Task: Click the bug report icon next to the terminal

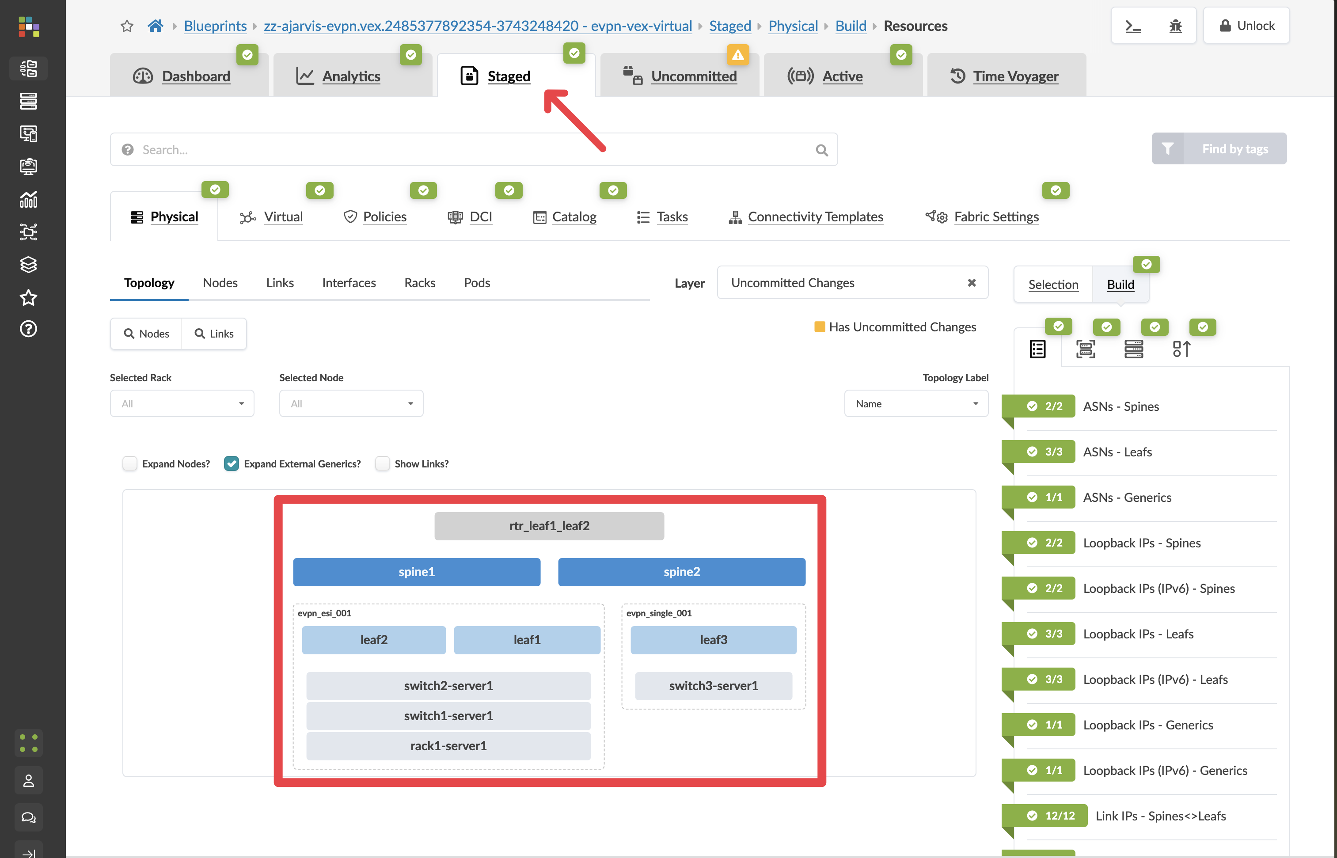Action: pyautogui.click(x=1175, y=25)
